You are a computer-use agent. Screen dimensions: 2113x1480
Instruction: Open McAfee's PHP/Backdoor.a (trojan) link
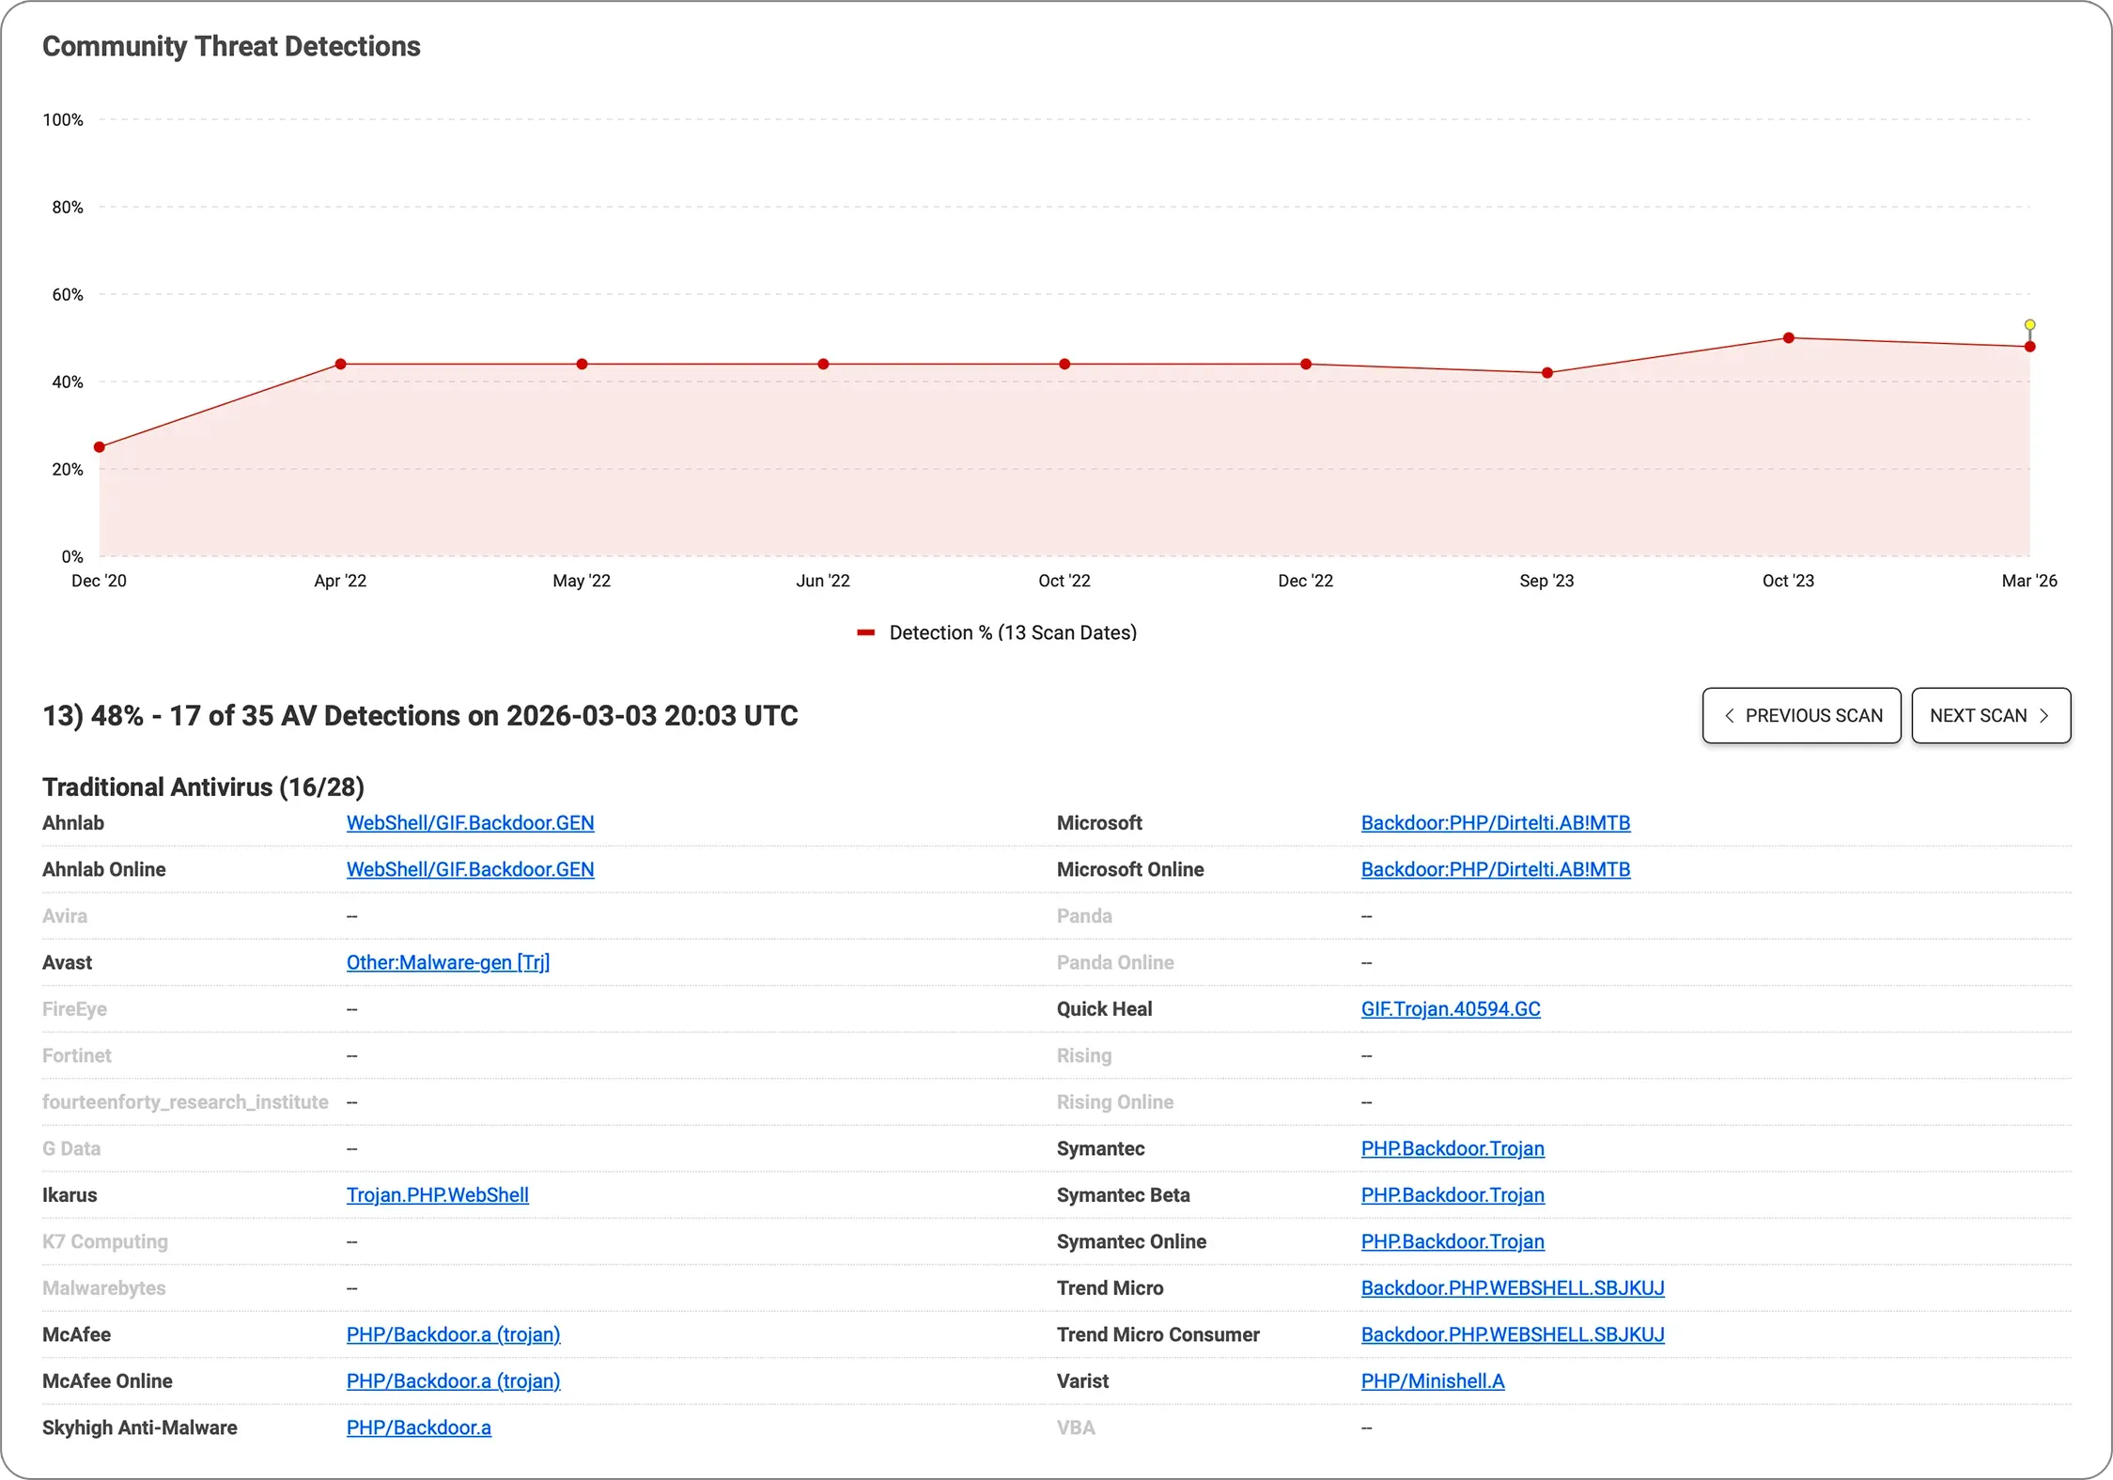click(453, 1334)
